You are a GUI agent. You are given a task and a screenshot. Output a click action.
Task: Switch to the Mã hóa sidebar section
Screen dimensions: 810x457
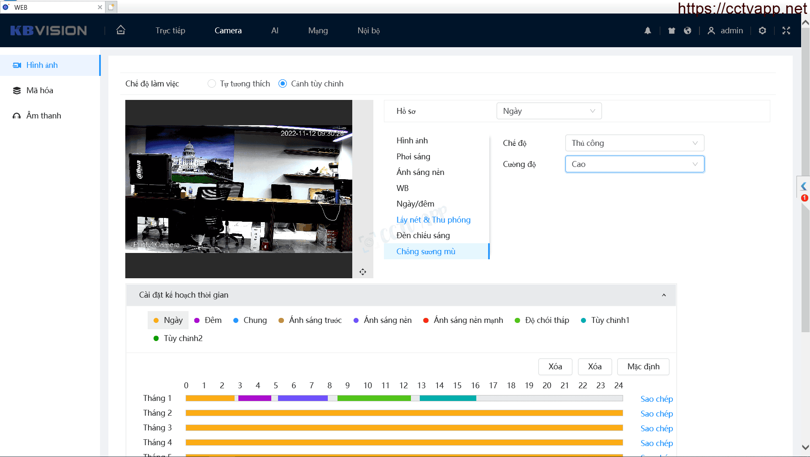40,91
